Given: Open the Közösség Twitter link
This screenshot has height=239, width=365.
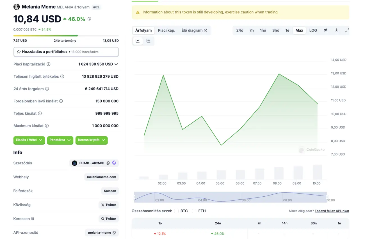Looking at the screenshot, I should [x=109, y=205].
